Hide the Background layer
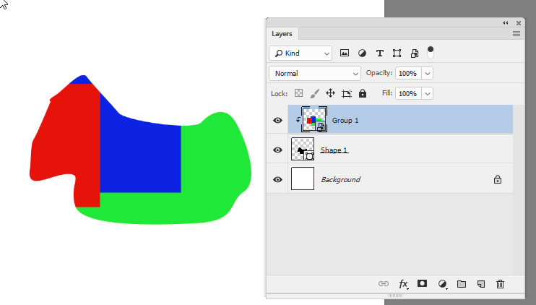Screen dimensions: 536x305 [277, 179]
